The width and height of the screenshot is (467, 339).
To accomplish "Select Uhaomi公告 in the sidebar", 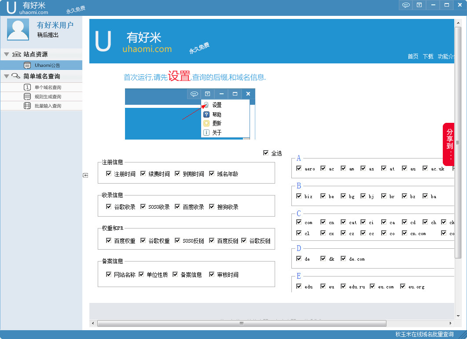I will [41, 65].
